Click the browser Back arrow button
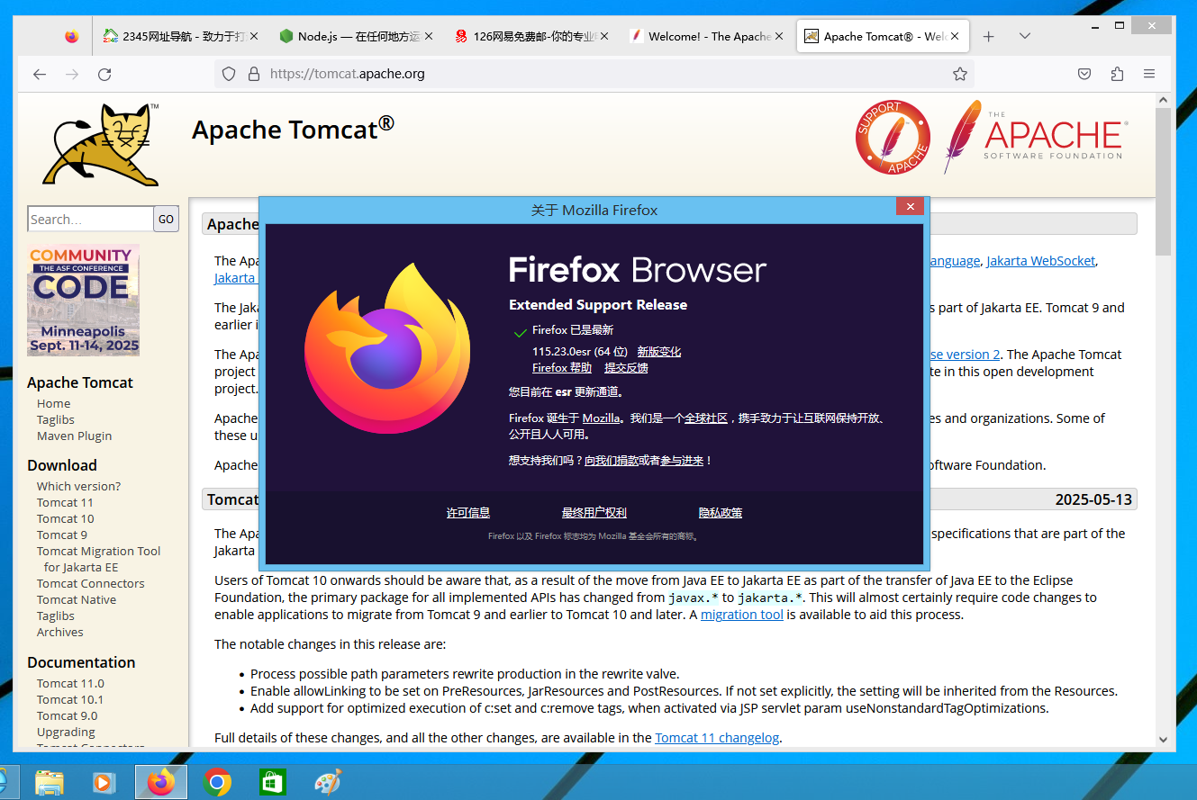The width and height of the screenshot is (1197, 800). (40, 74)
